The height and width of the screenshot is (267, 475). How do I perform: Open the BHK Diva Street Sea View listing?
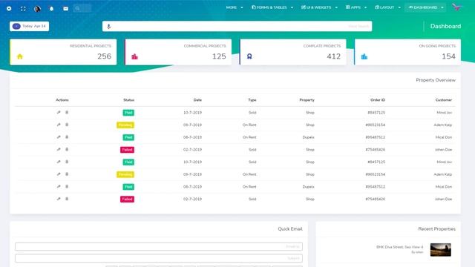tap(399, 247)
